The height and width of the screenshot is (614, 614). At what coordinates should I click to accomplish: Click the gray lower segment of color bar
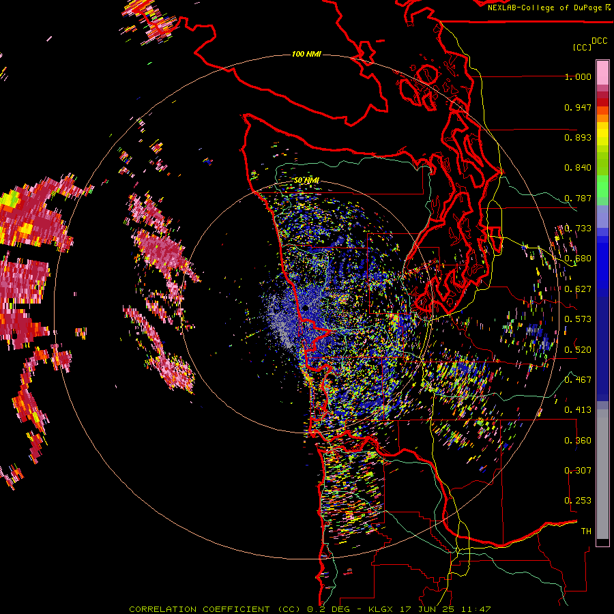point(602,474)
